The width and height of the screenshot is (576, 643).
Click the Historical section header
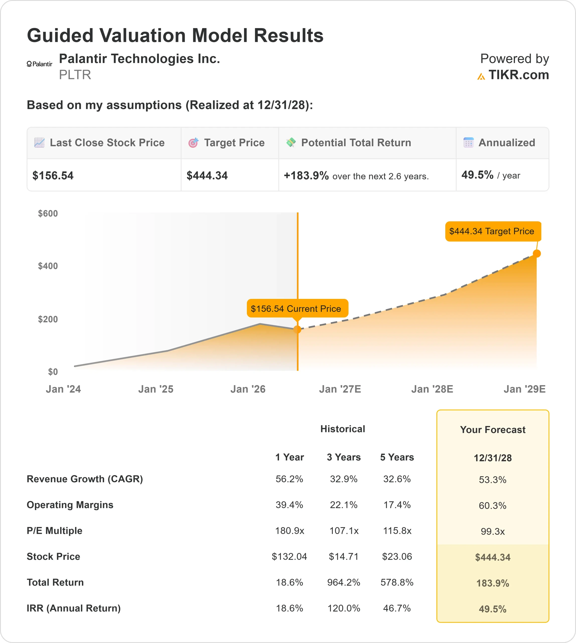(343, 429)
